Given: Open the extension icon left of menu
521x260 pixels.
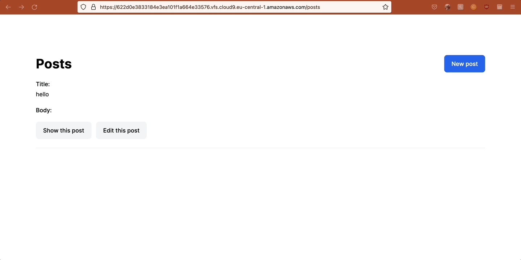Looking at the screenshot, I should click(x=500, y=7).
